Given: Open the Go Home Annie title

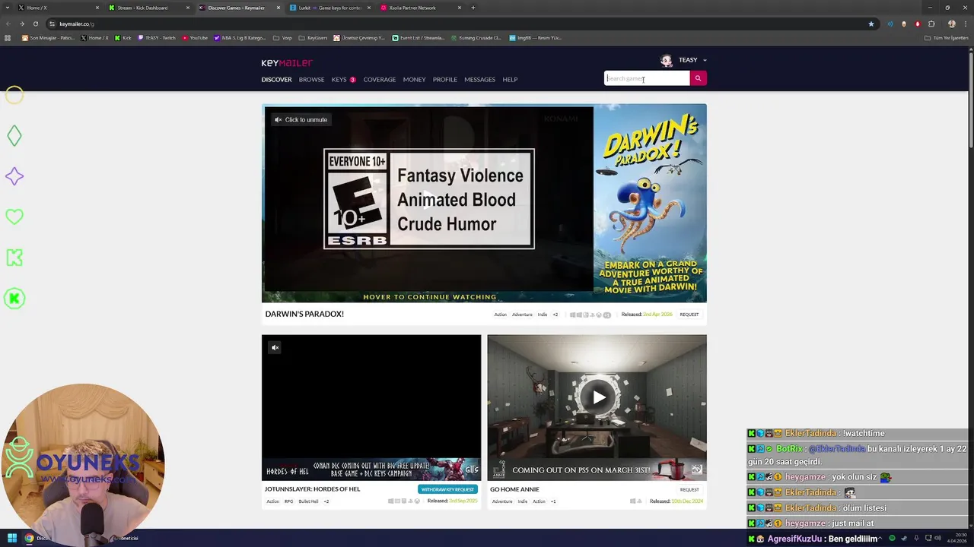Looking at the screenshot, I should pos(514,489).
